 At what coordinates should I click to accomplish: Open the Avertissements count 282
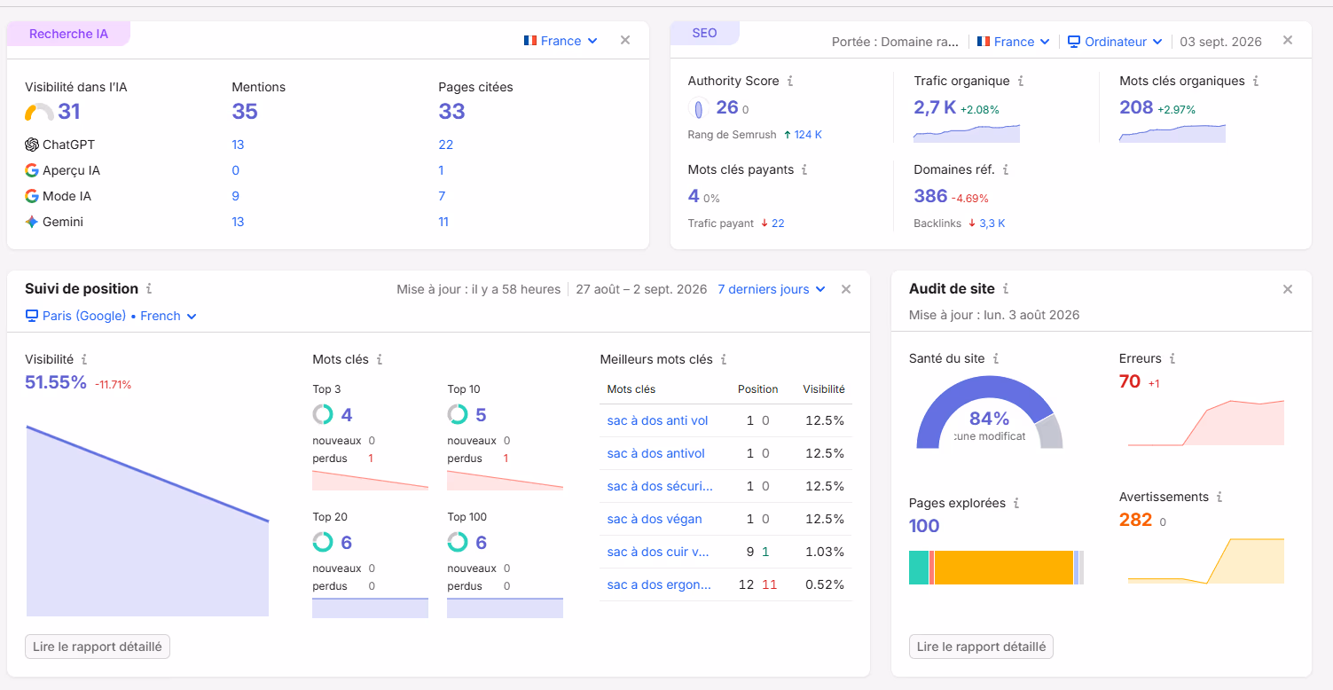click(1135, 520)
